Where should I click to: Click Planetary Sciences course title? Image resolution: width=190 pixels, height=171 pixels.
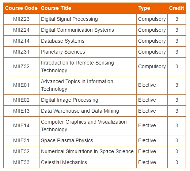(63, 52)
